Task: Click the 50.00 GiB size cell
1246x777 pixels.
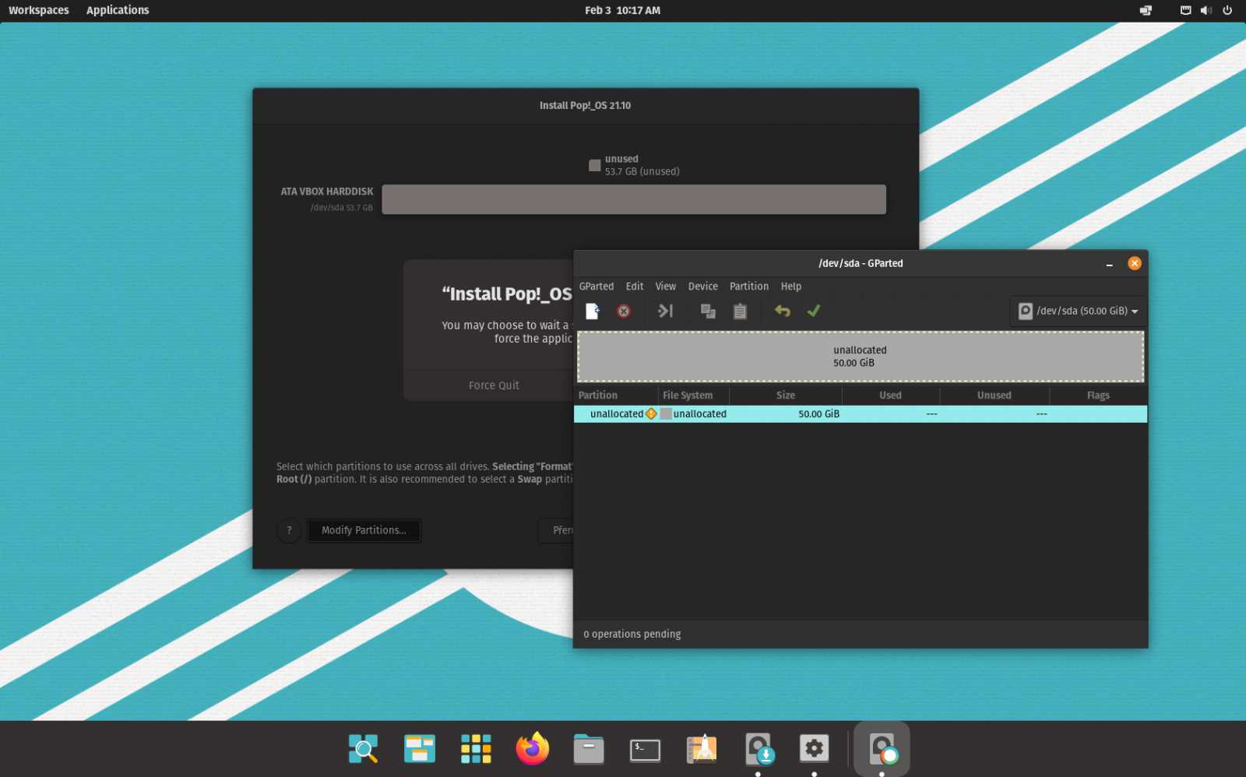Action: coord(818,414)
